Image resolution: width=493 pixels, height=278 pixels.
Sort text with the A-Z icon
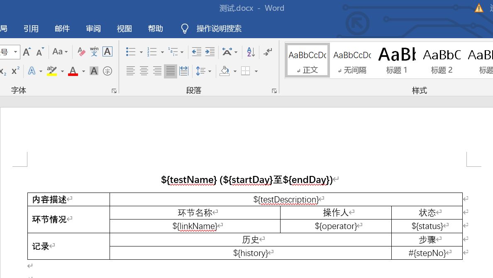click(251, 52)
